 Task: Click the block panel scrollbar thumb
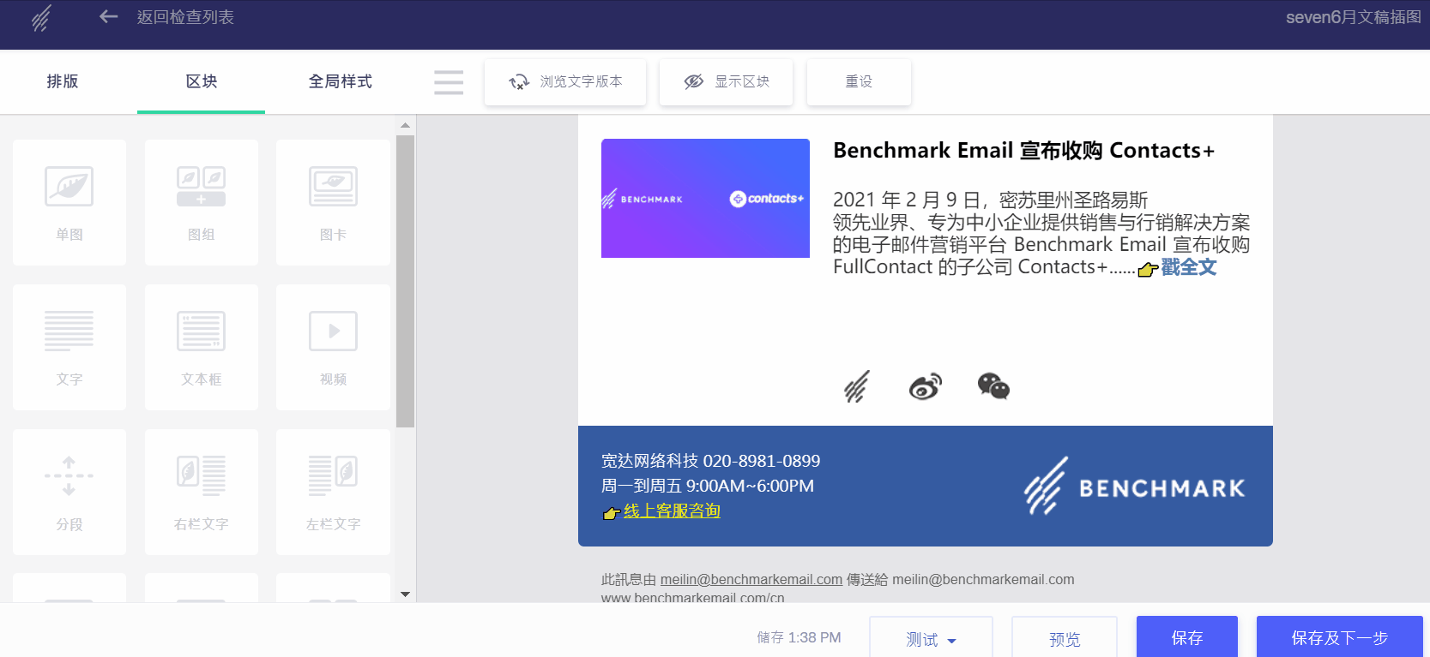click(406, 281)
